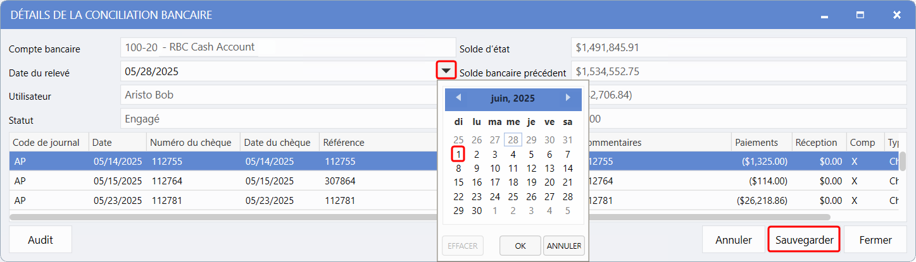916x262 pixels.
Task: Pick June 15 in the calendar
Action: [x=458, y=182]
